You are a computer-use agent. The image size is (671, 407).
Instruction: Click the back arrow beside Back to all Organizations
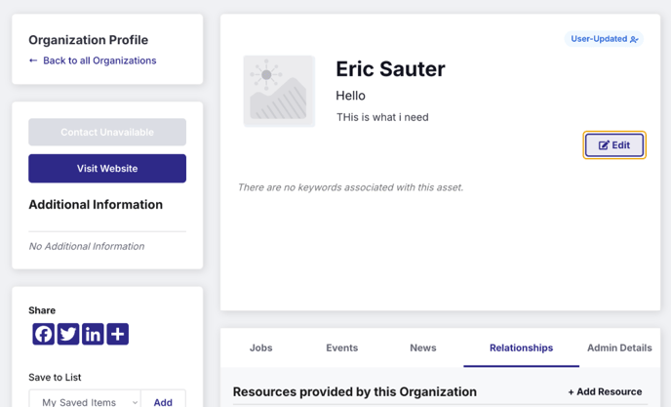click(33, 61)
